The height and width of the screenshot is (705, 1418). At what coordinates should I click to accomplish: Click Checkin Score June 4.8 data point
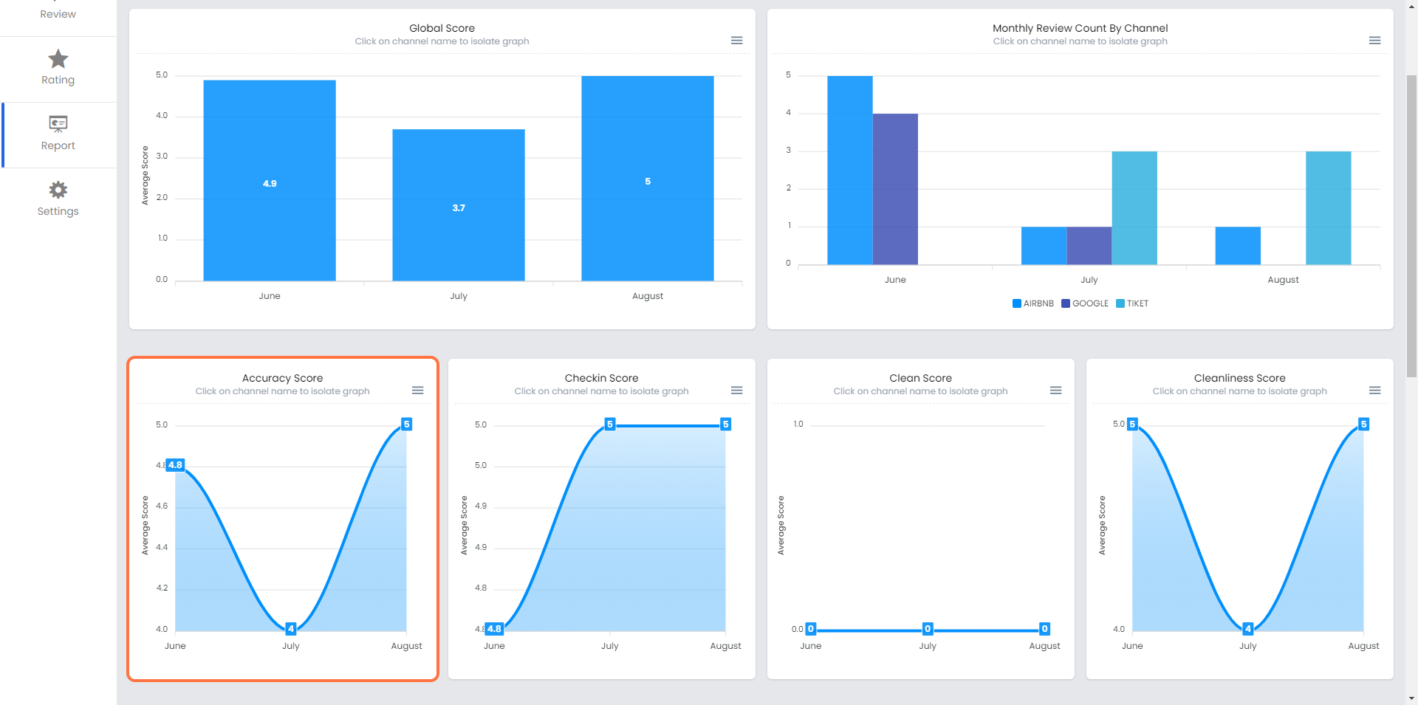pos(494,629)
